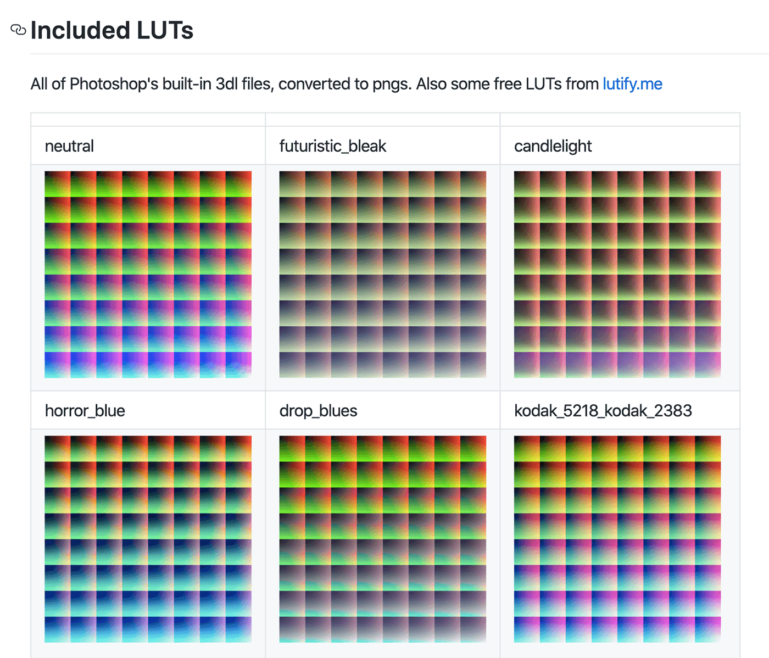Select the 'futuristic_bleak' table label
The width and height of the screenshot is (769, 658).
[333, 146]
